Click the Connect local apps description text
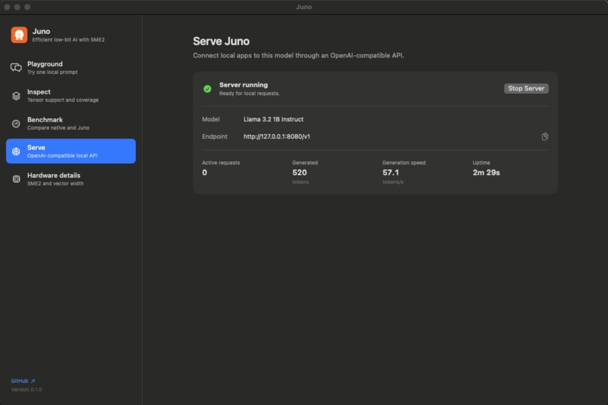608x405 pixels. click(x=299, y=55)
